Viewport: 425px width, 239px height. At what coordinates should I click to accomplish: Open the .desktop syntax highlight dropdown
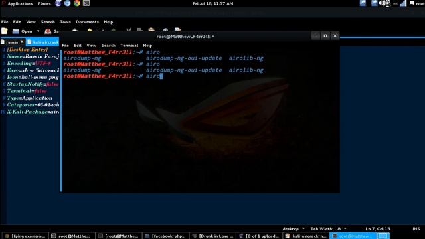pos(294,228)
